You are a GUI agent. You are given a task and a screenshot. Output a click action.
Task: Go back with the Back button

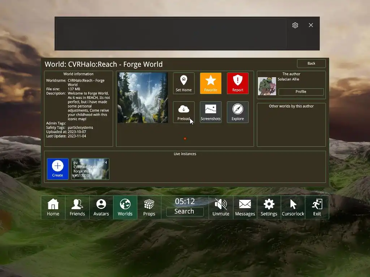(311, 63)
